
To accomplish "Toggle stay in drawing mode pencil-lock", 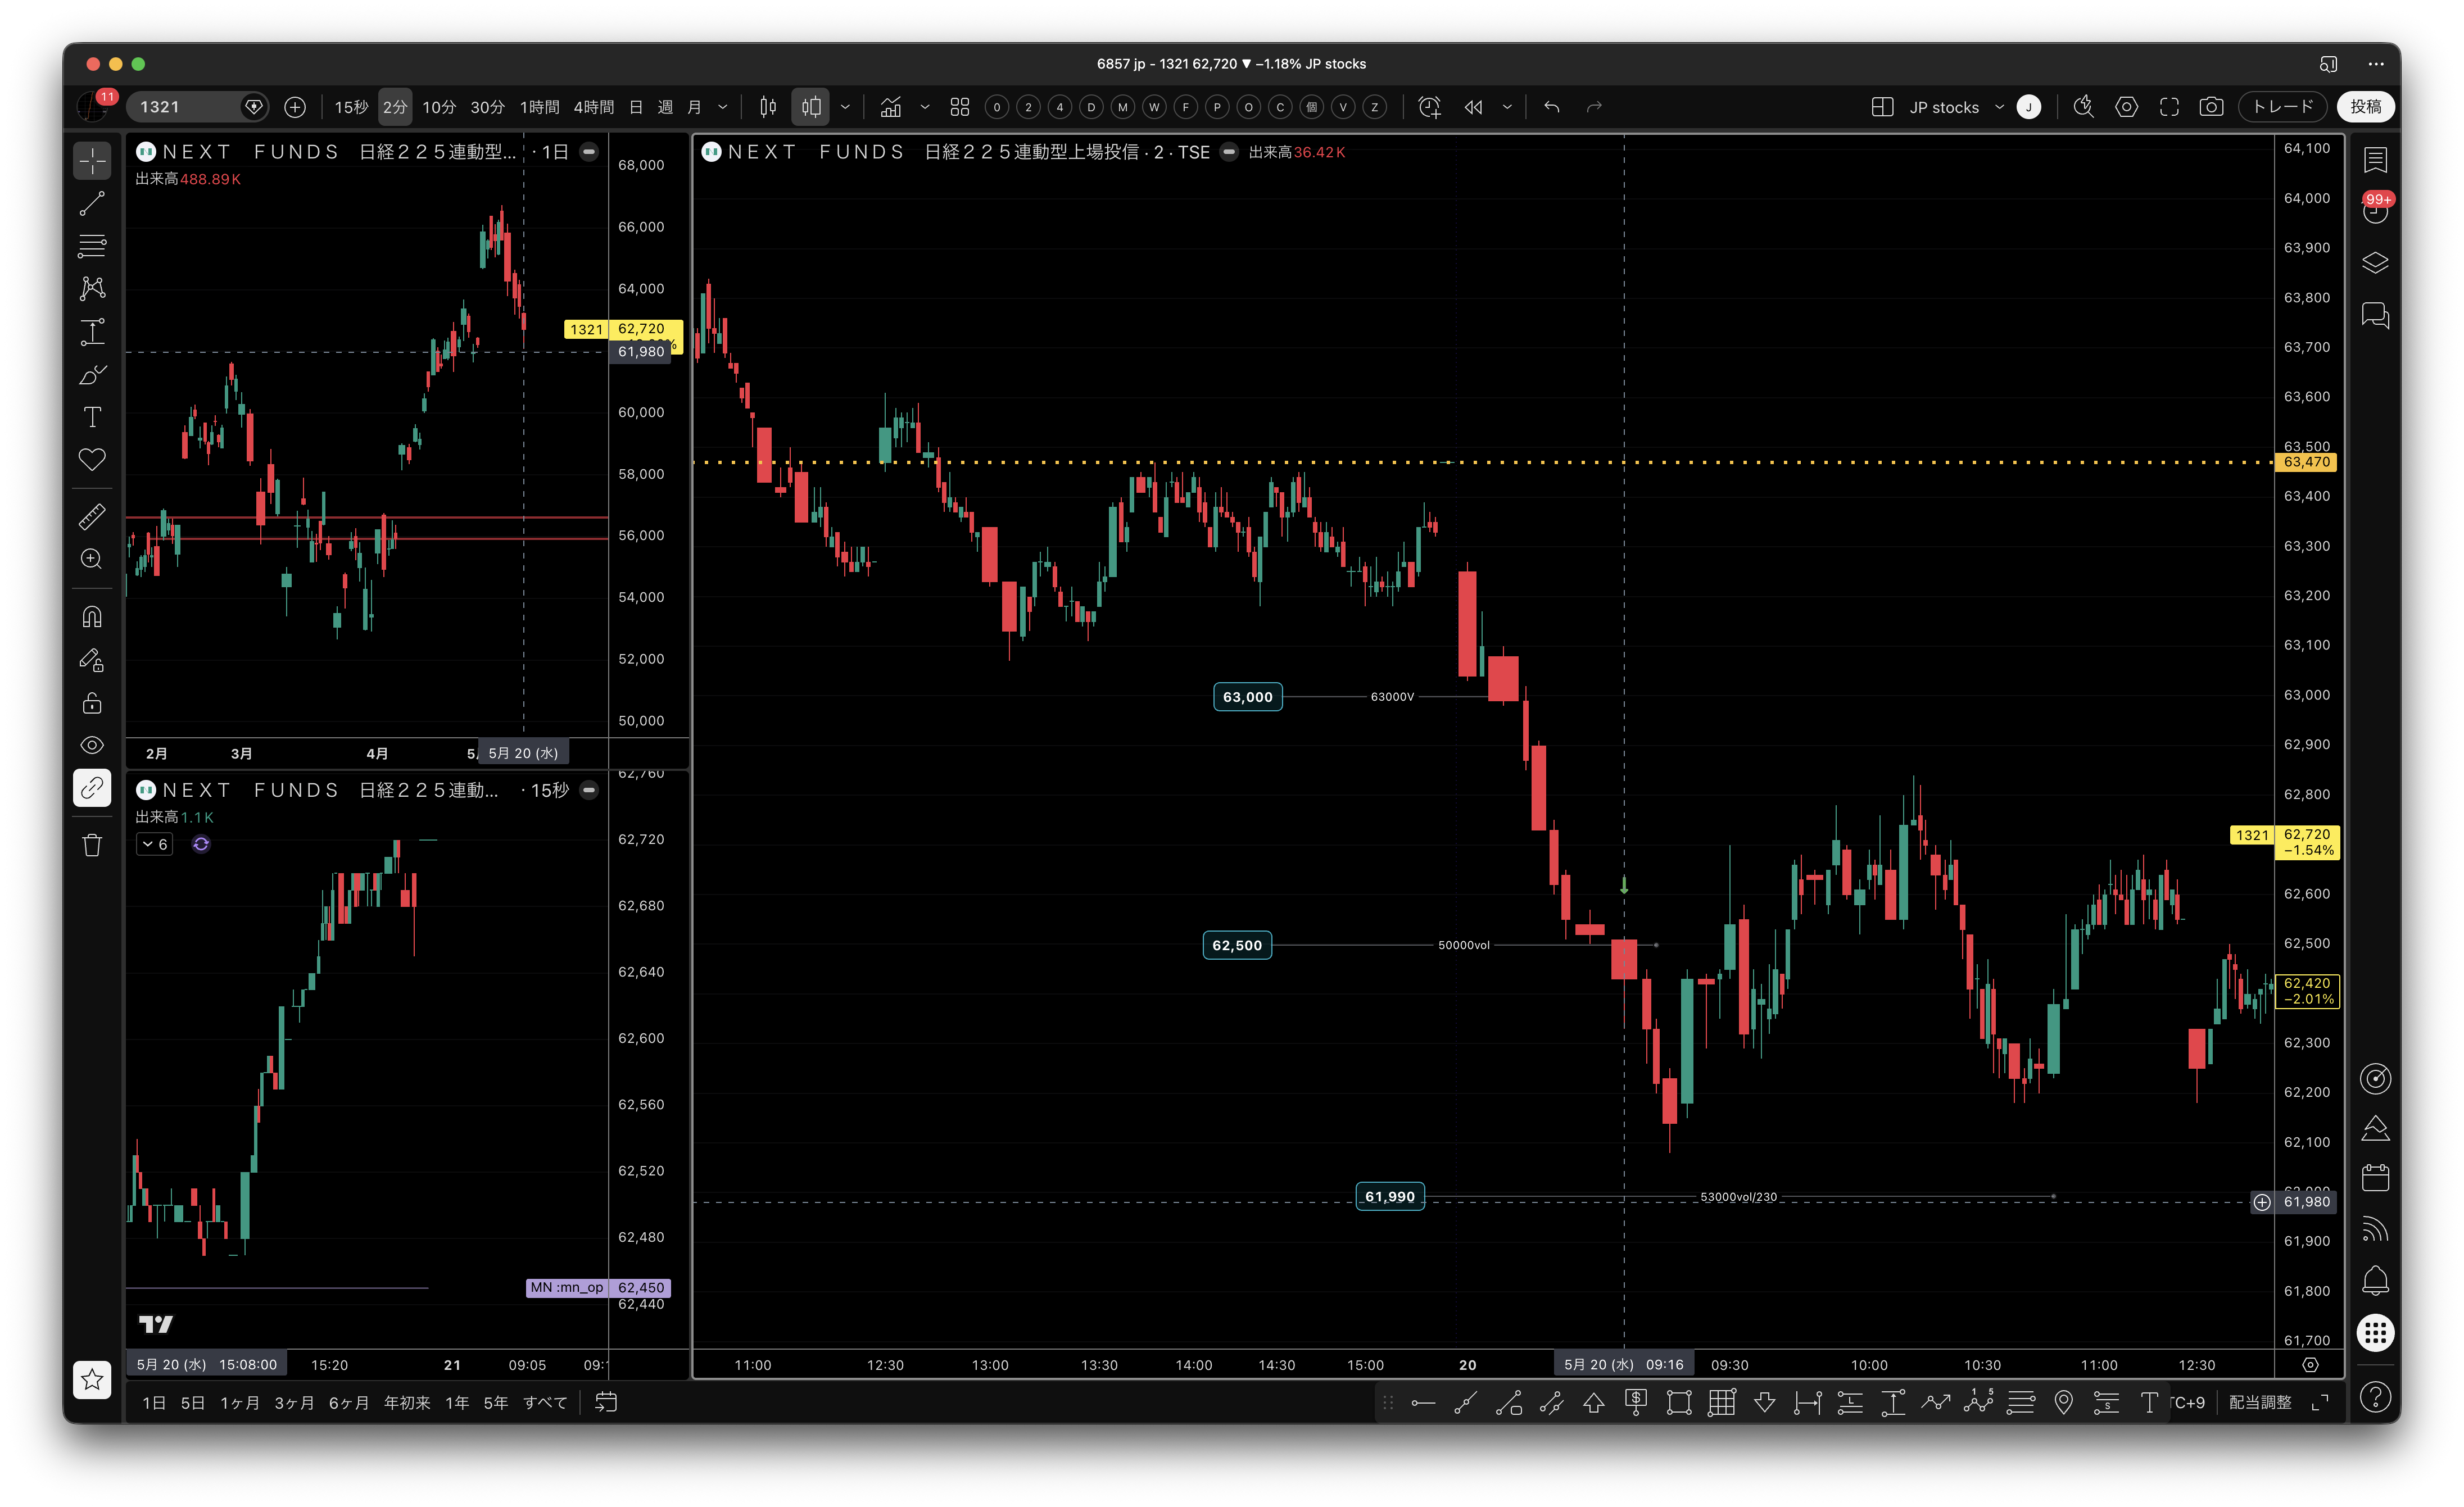I will point(92,661).
